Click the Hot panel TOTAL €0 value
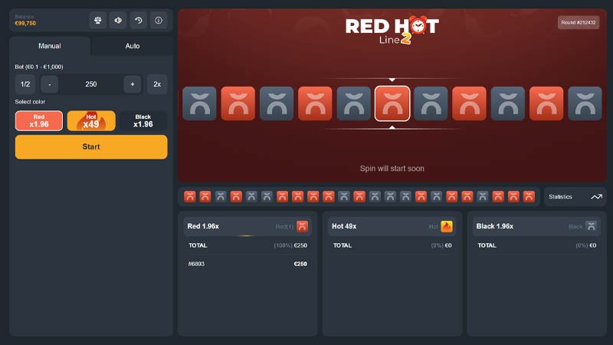Viewport: 613px width, 345px height. 448,245
